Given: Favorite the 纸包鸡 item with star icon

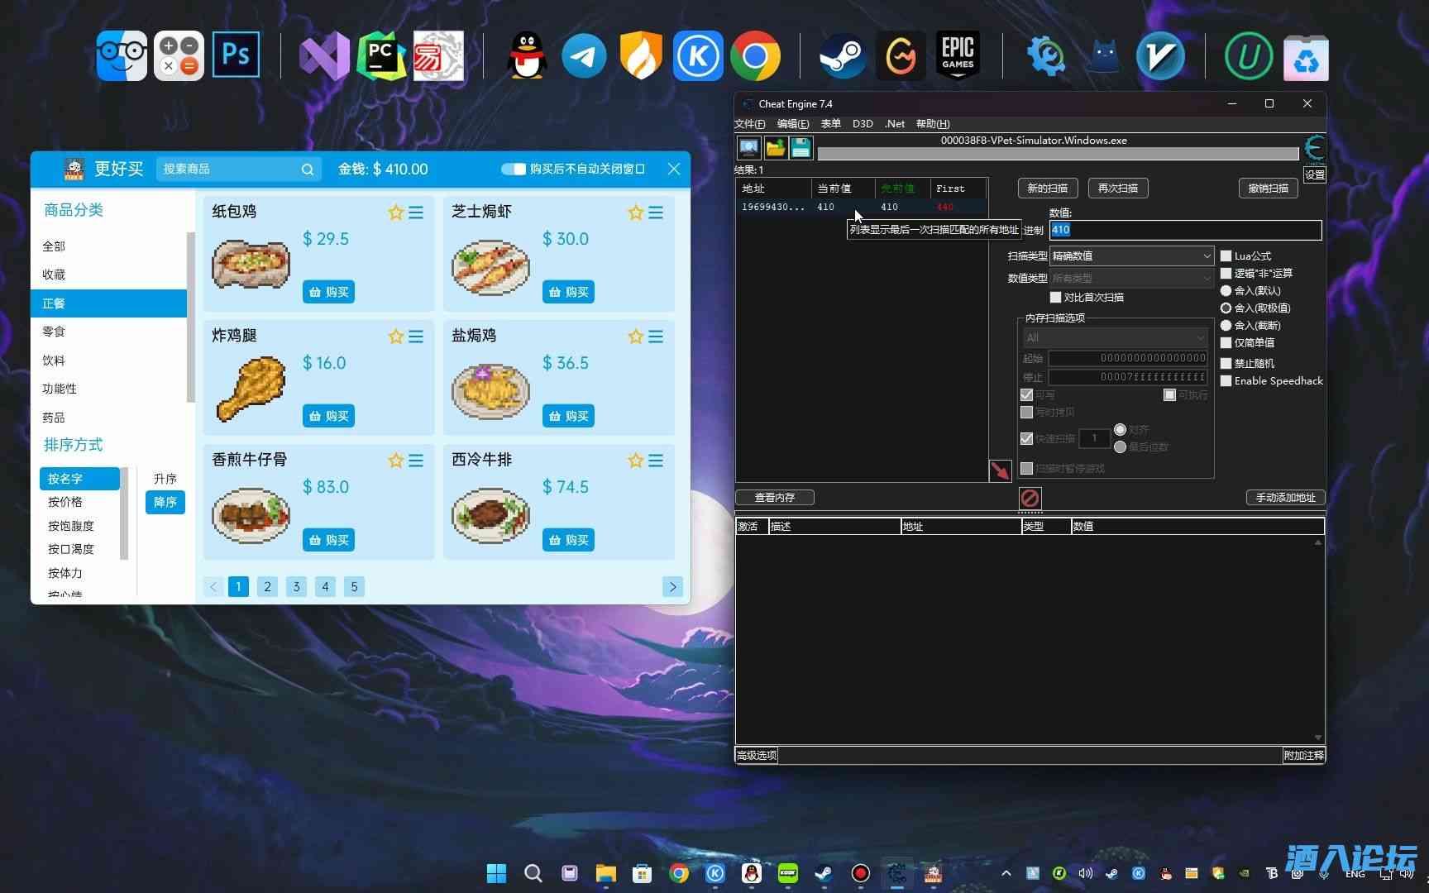Looking at the screenshot, I should point(395,213).
